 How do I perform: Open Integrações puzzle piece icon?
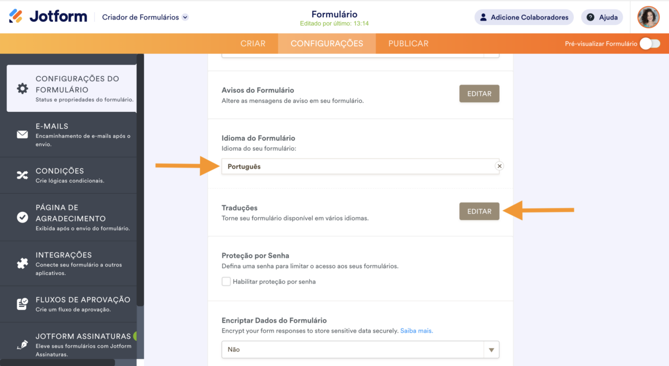point(22,264)
